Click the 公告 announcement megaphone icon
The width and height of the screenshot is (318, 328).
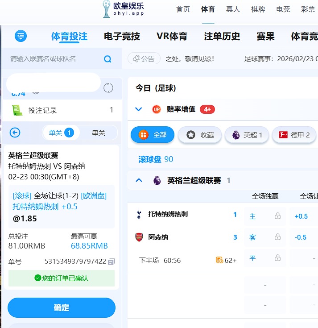point(136,58)
